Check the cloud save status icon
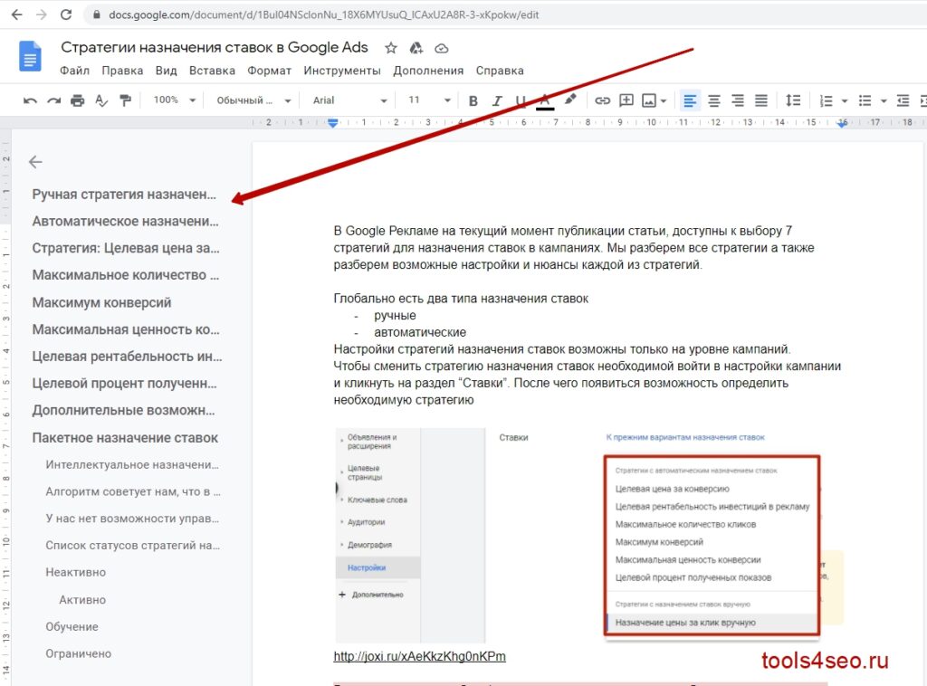Screen dimensions: 927x686 [x=442, y=49]
